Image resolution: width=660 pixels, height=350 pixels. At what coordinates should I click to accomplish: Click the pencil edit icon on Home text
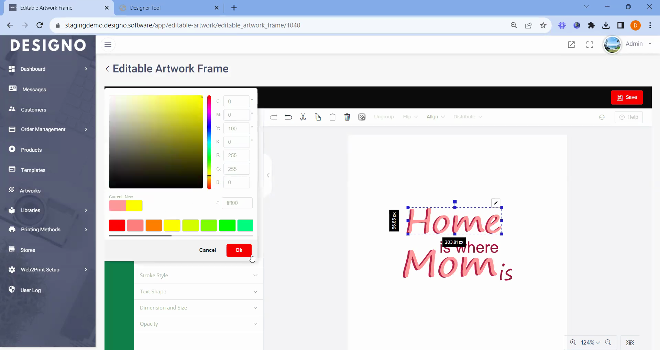(495, 203)
